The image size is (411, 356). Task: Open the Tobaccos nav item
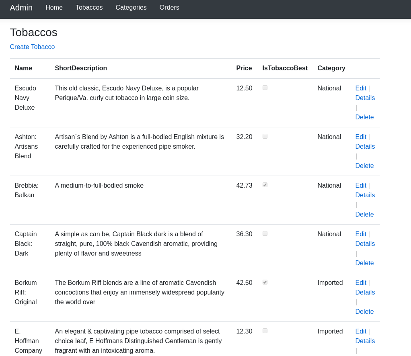coord(89,7)
